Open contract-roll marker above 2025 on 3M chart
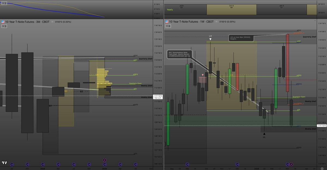Screen dimensions: 327x170 [x=43, y=164]
